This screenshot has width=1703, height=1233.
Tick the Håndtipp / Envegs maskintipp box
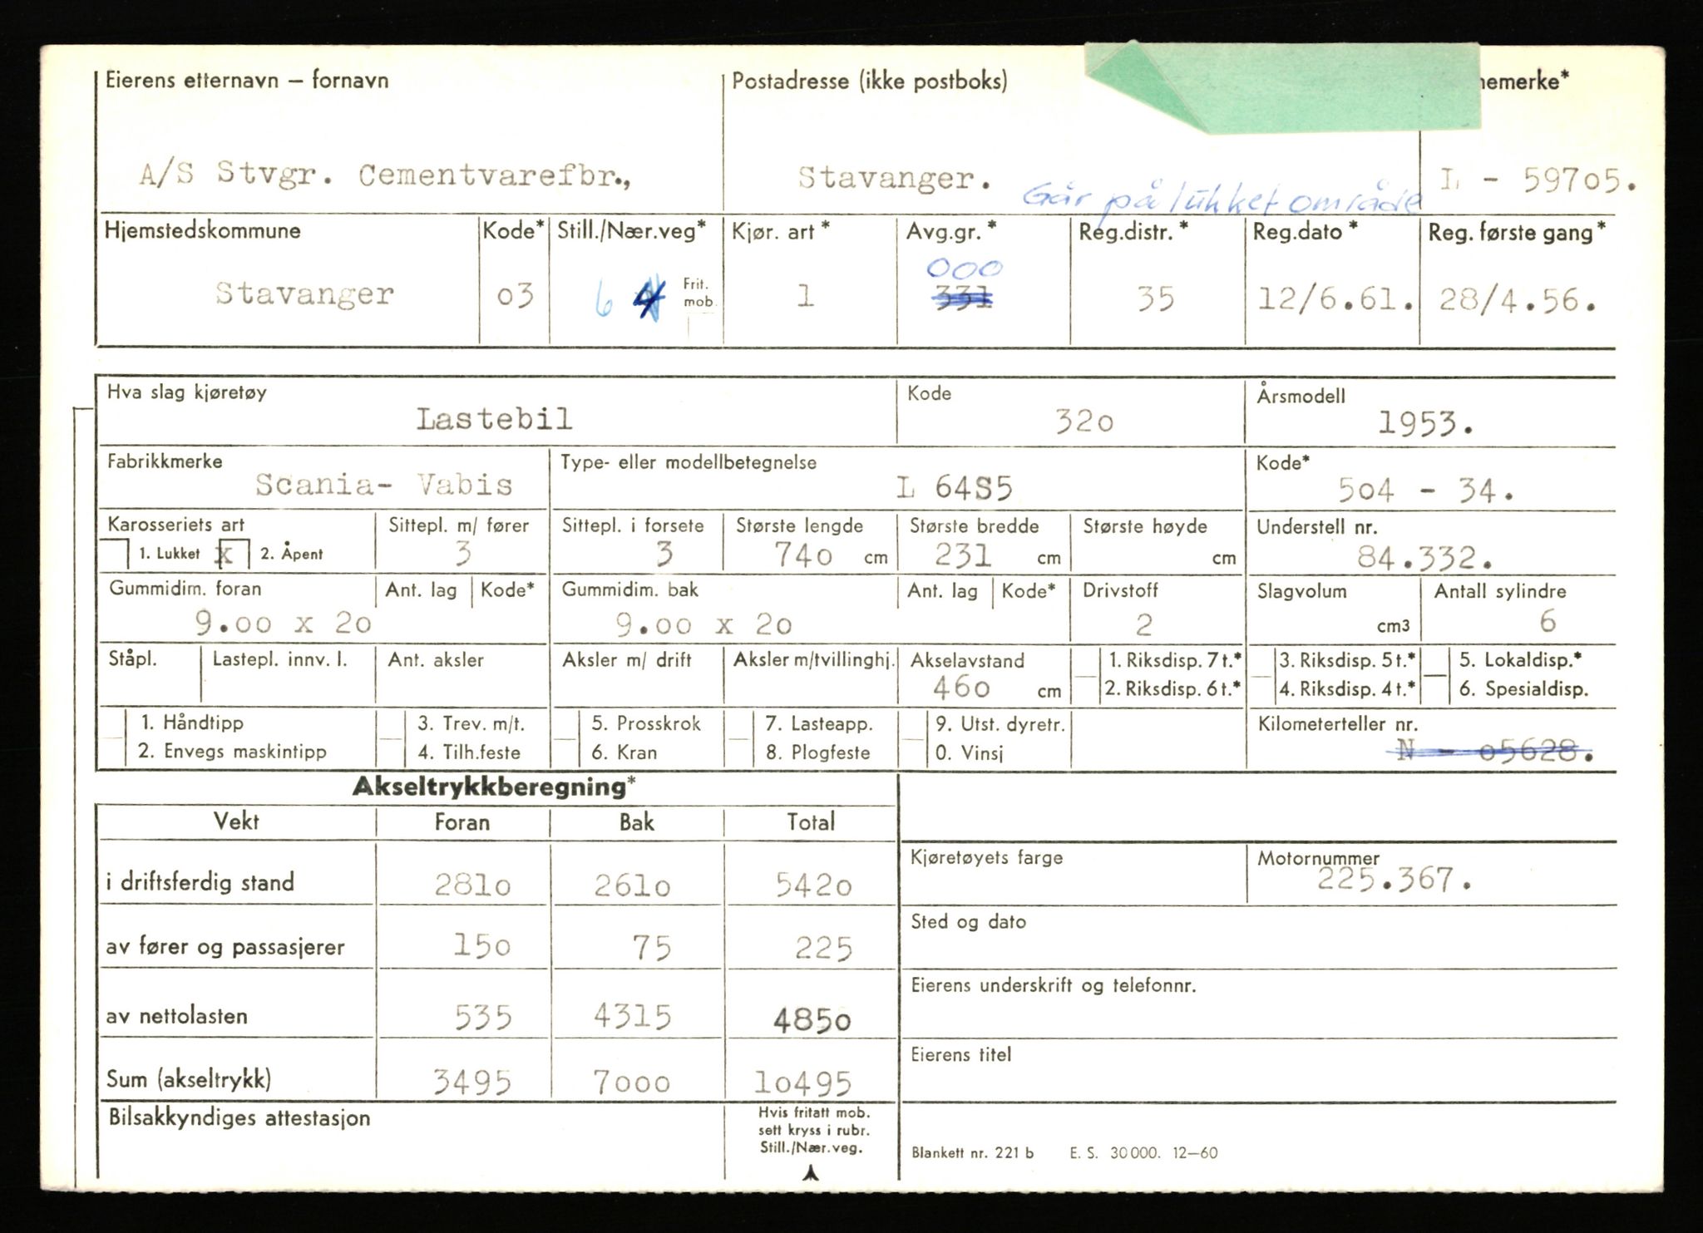pos(112,737)
